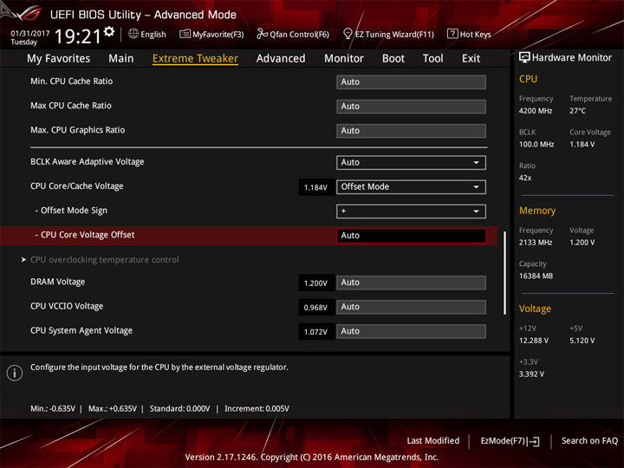Screen dimensions: 624x468
Task: Click 16384 MB capacity value
Action: [x=536, y=276]
